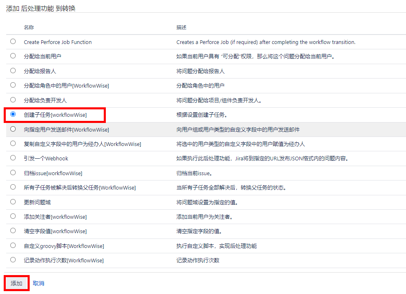The width and height of the screenshot is (406, 294).
Task: Click the 添加 button
Action: [16, 283]
